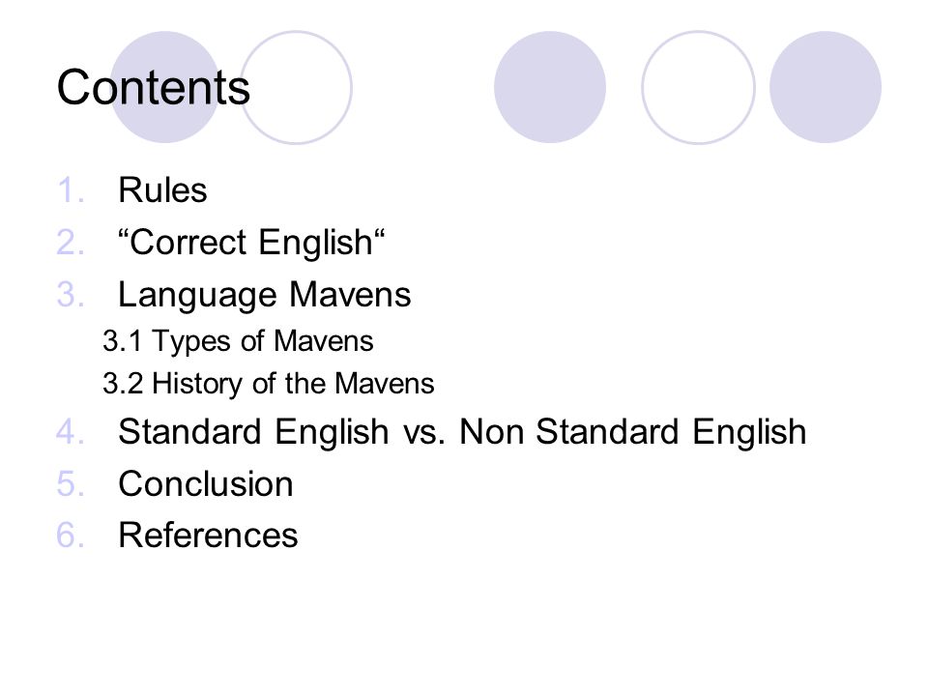Viewport: 928px width, 696px height.
Task: Click the number 6. list marker
Action: (71, 536)
